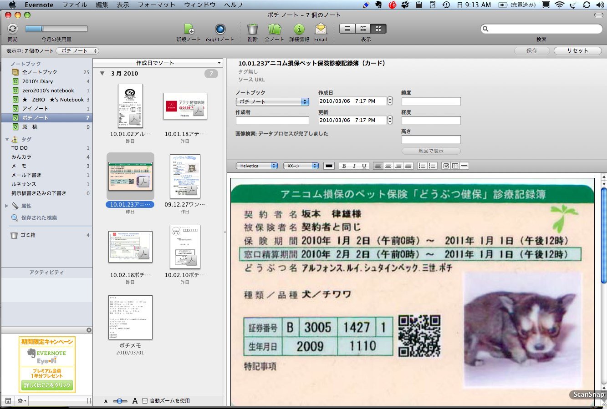This screenshot has width=607, height=409.
Task: Click the 作成者 input field
Action: pyautogui.click(x=272, y=121)
